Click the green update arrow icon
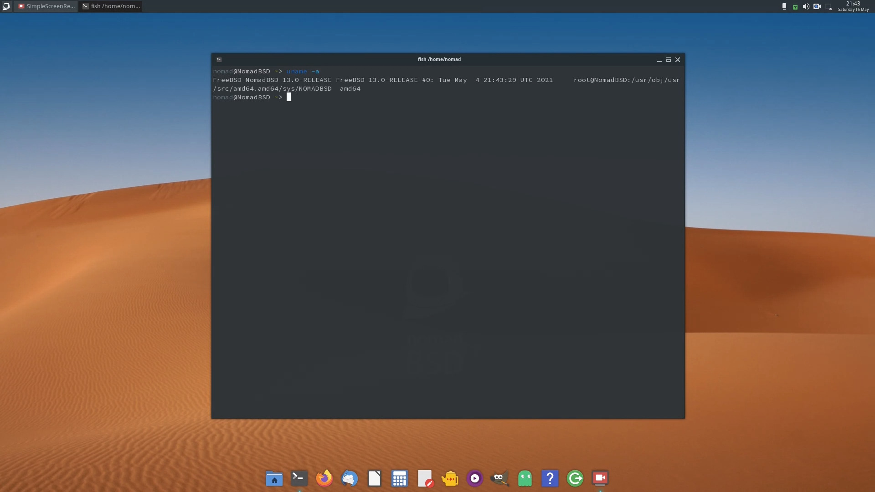 coord(575,478)
